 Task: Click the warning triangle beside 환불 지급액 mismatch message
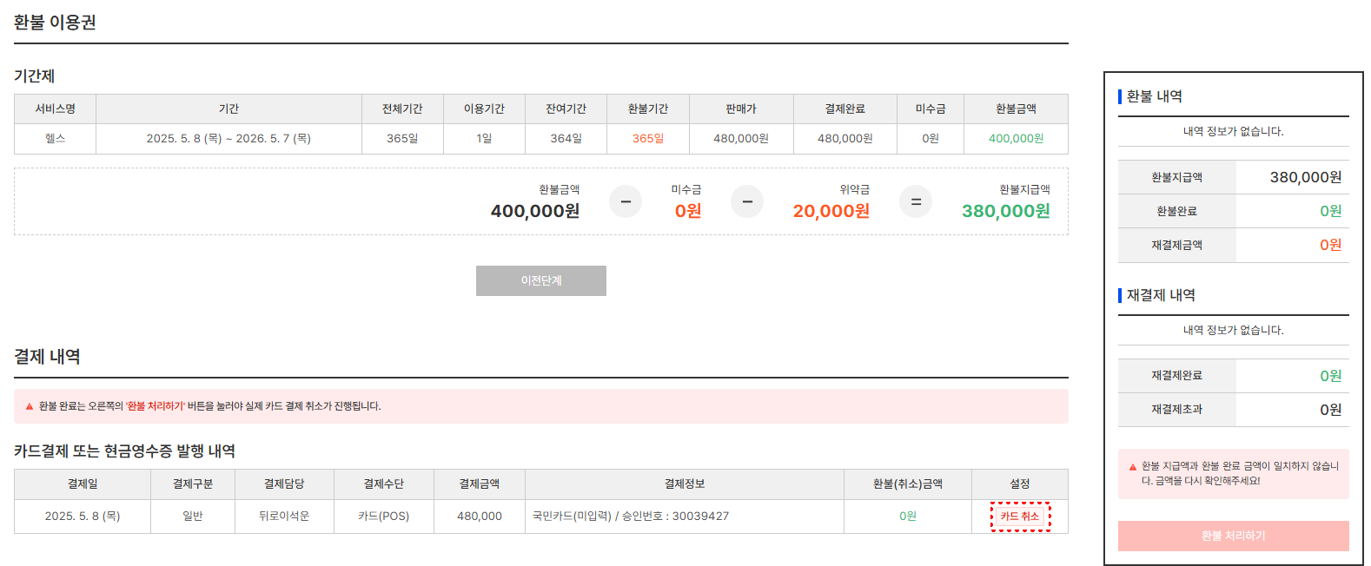(x=1132, y=467)
